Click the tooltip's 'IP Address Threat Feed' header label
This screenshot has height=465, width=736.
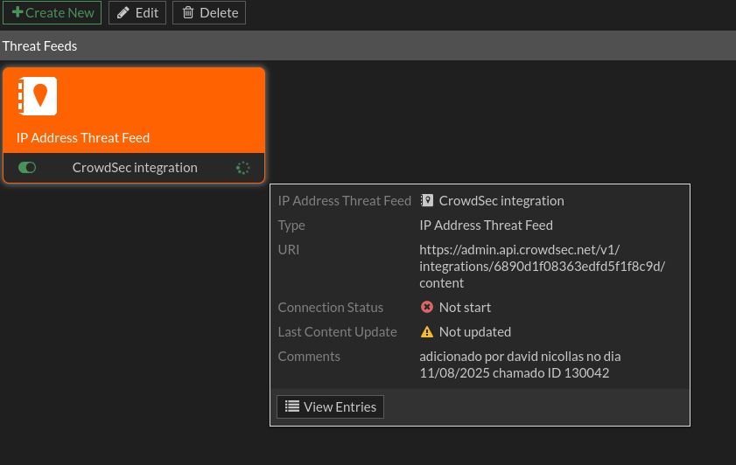click(x=344, y=201)
